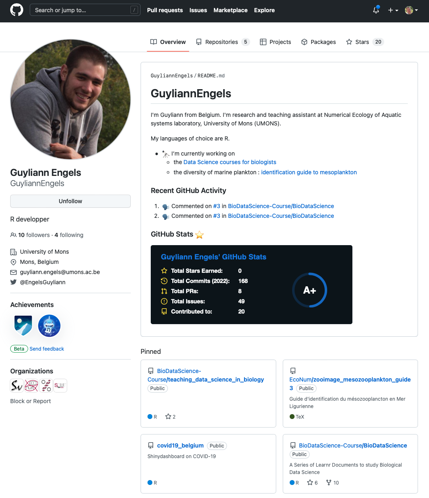This screenshot has width=429, height=498.
Task: Open first #3 comment link
Action: tap(217, 206)
